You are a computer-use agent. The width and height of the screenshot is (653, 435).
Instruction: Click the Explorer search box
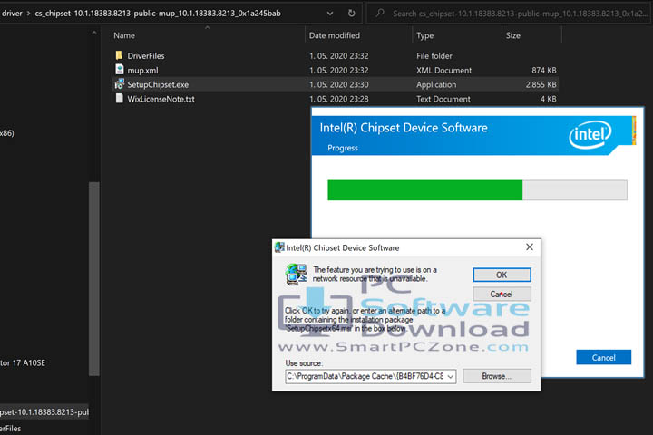pos(509,14)
